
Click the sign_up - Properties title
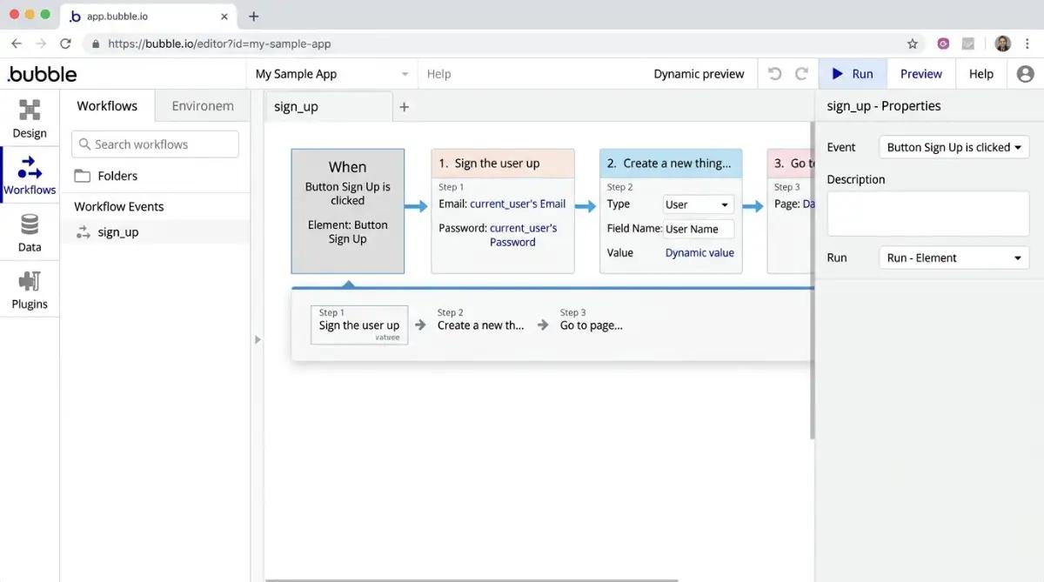point(884,106)
